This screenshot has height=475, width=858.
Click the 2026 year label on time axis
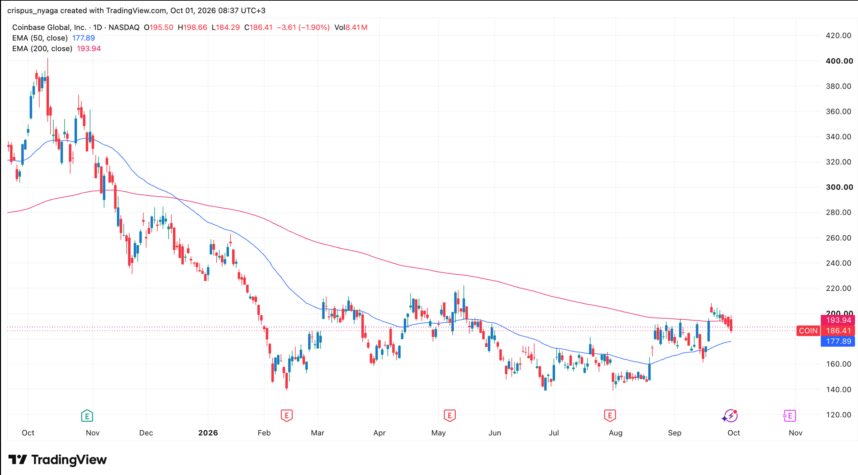click(208, 433)
